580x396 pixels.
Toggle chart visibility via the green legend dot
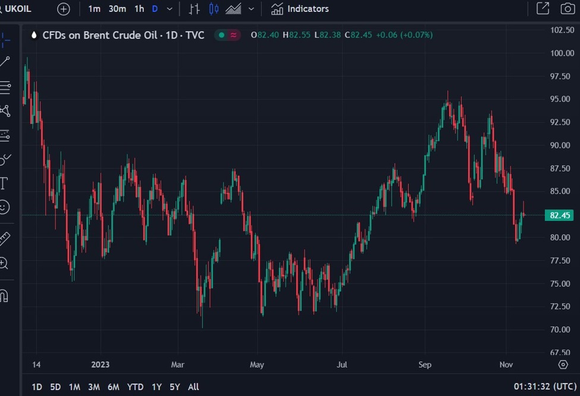tap(220, 35)
